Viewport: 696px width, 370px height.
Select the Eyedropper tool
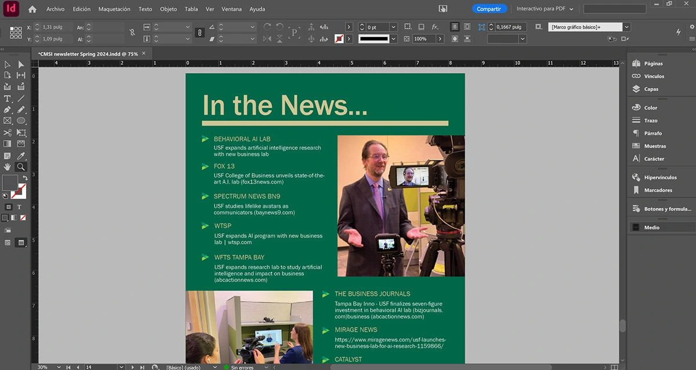[21, 156]
